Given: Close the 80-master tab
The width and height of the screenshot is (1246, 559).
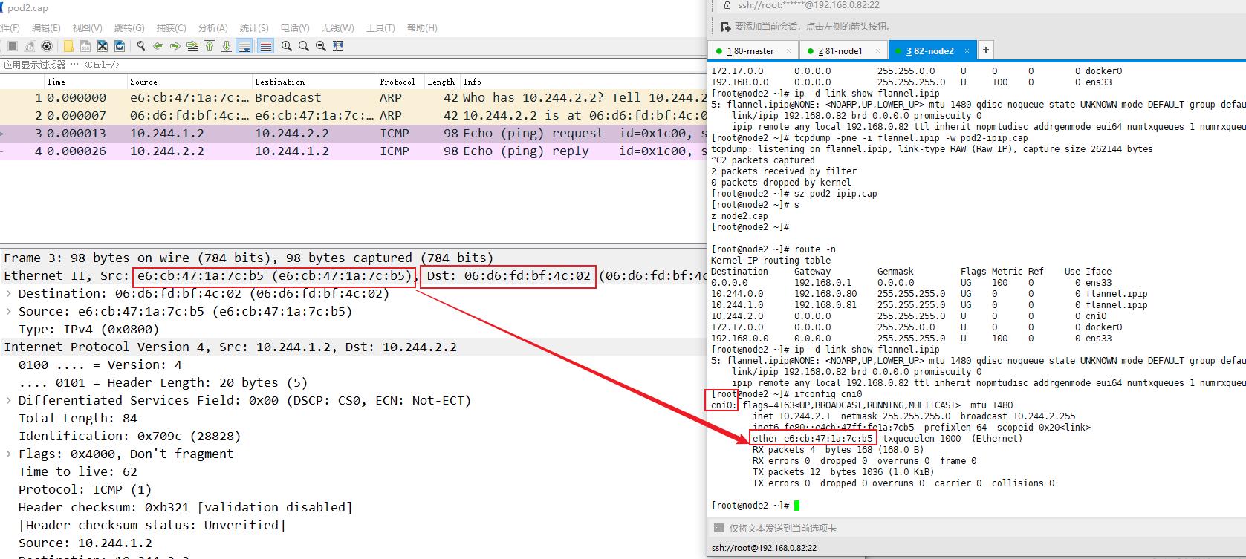Looking at the screenshot, I should pyautogui.click(x=788, y=51).
